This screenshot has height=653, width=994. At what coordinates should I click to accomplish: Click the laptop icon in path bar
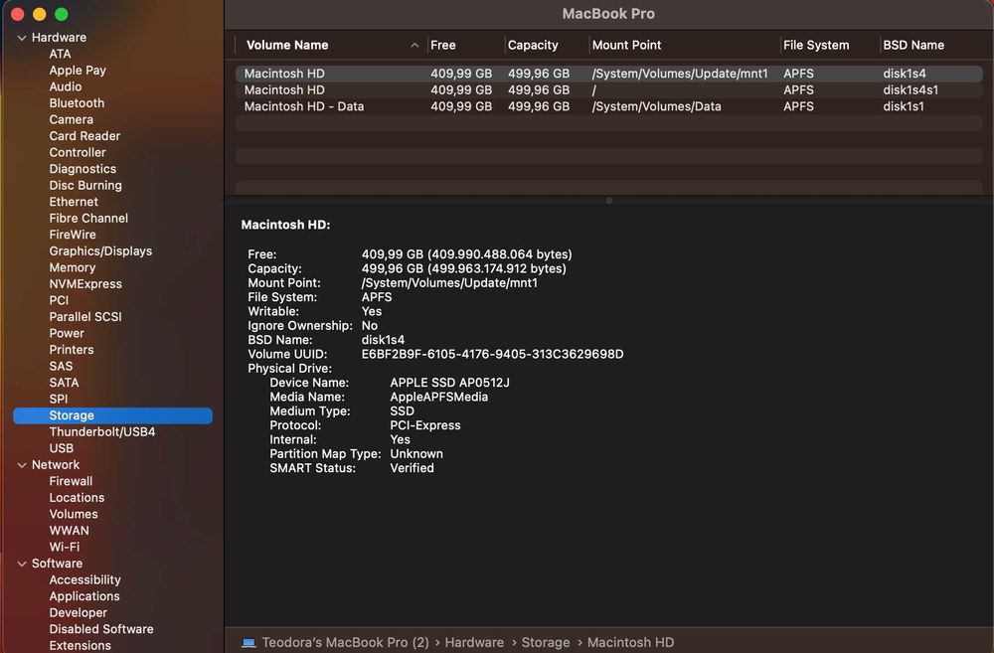click(x=248, y=643)
